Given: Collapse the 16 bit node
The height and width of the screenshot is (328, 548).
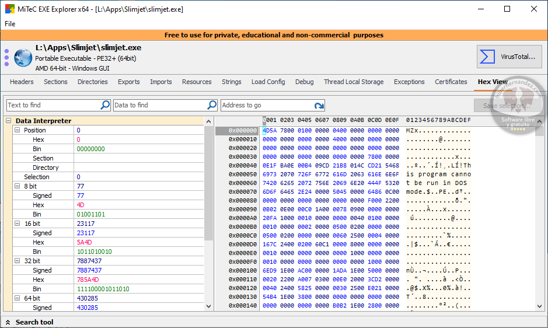Looking at the screenshot, I should point(17,224).
